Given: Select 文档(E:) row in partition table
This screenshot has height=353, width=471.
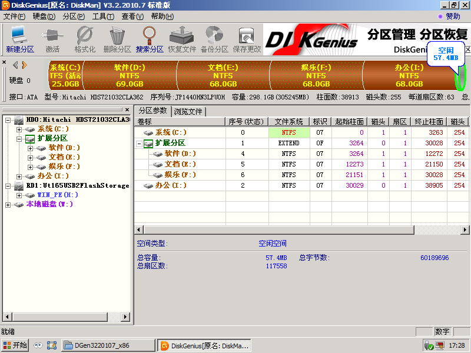Looking at the screenshot, I should pyautogui.click(x=301, y=164).
